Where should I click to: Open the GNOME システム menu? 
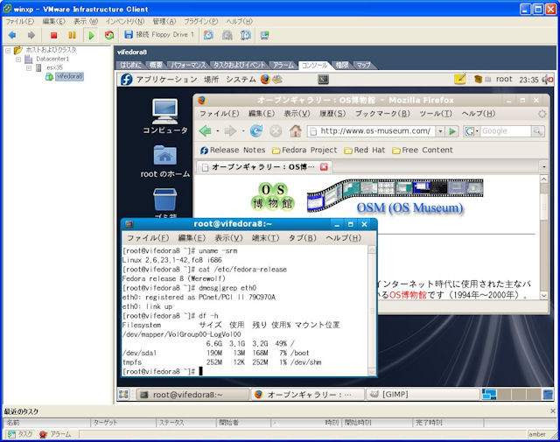pos(241,80)
